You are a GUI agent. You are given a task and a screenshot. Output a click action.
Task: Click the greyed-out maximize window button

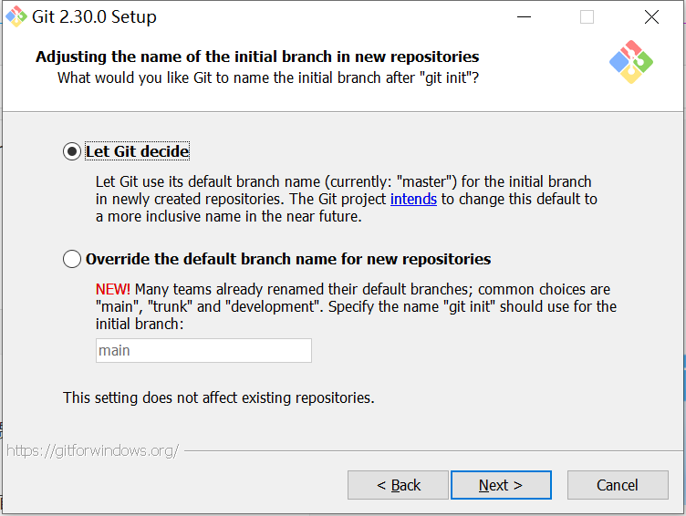click(587, 17)
